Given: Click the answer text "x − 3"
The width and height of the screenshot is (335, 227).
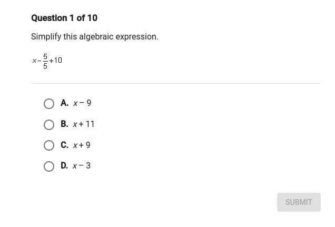Looking at the screenshot, I should click(82, 166).
